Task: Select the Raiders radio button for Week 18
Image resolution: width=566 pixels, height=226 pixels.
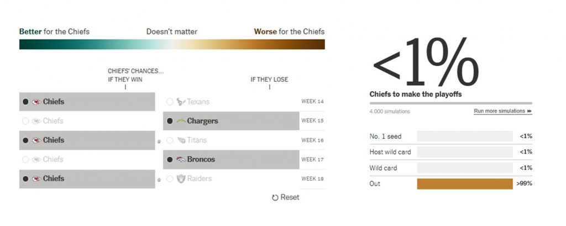Action: 170,179
